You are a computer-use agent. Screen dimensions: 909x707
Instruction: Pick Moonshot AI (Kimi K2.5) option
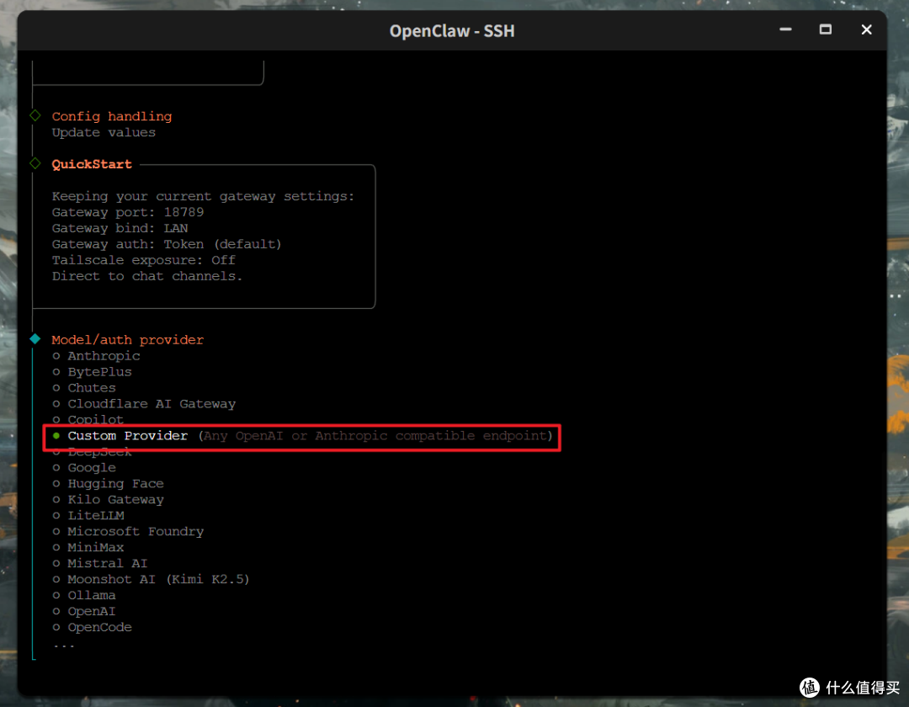(x=151, y=579)
